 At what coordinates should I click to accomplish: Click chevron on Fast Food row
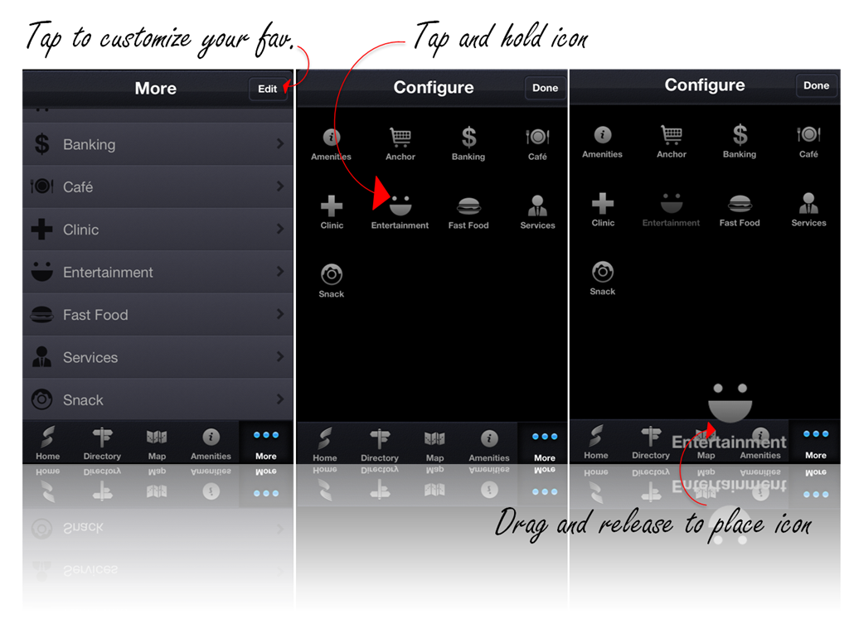(x=280, y=314)
